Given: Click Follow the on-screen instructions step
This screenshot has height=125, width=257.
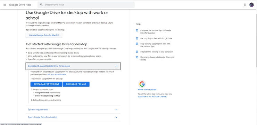Looking at the screenshot, I should tap(47, 100).
